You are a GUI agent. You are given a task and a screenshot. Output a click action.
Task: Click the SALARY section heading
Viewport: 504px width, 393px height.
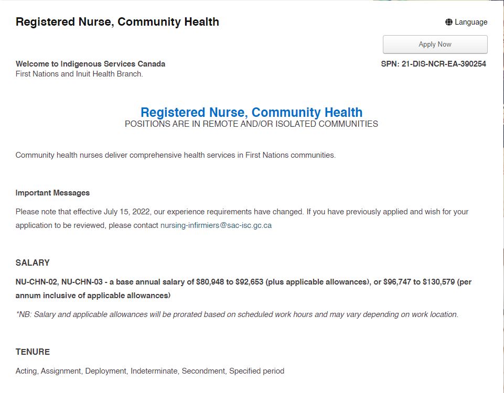coord(33,263)
